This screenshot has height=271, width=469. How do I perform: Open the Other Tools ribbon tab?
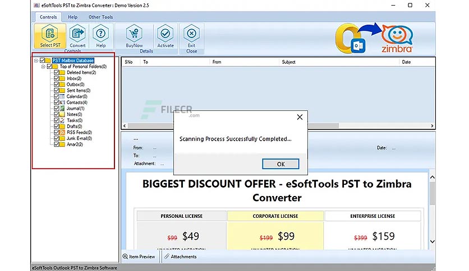[101, 17]
